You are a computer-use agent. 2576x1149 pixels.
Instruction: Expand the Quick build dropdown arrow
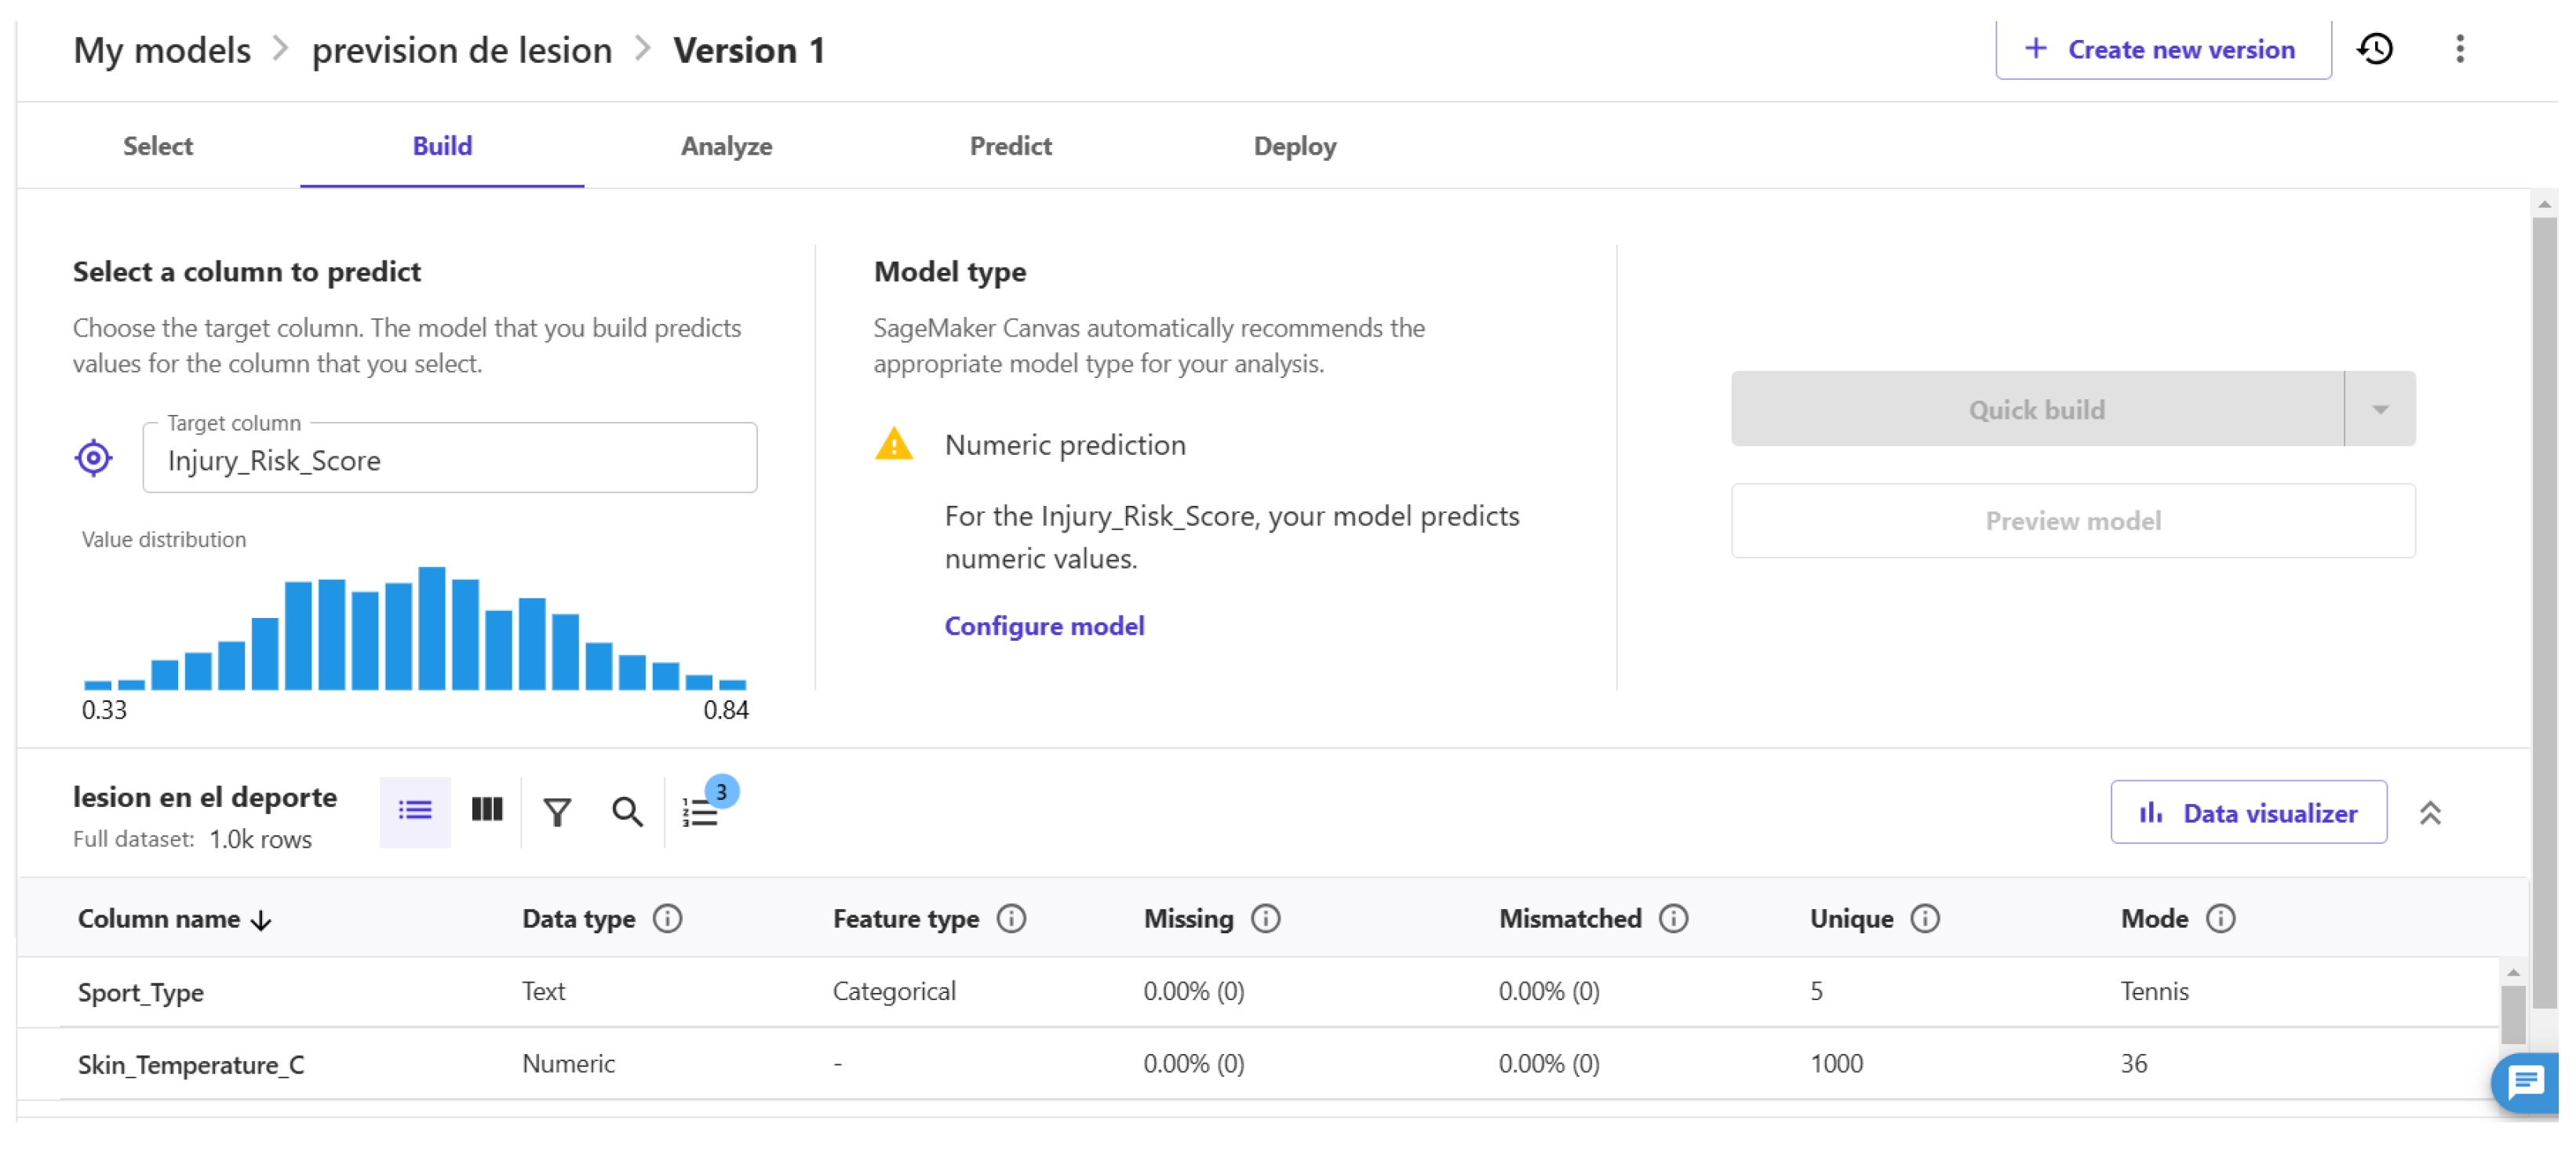[x=2379, y=409]
